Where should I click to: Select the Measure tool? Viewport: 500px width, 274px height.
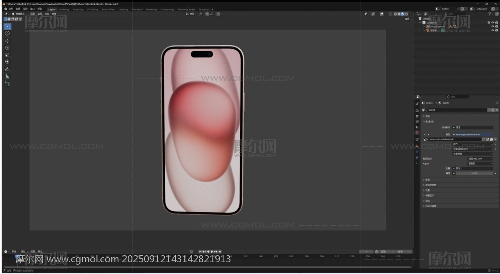click(7, 76)
